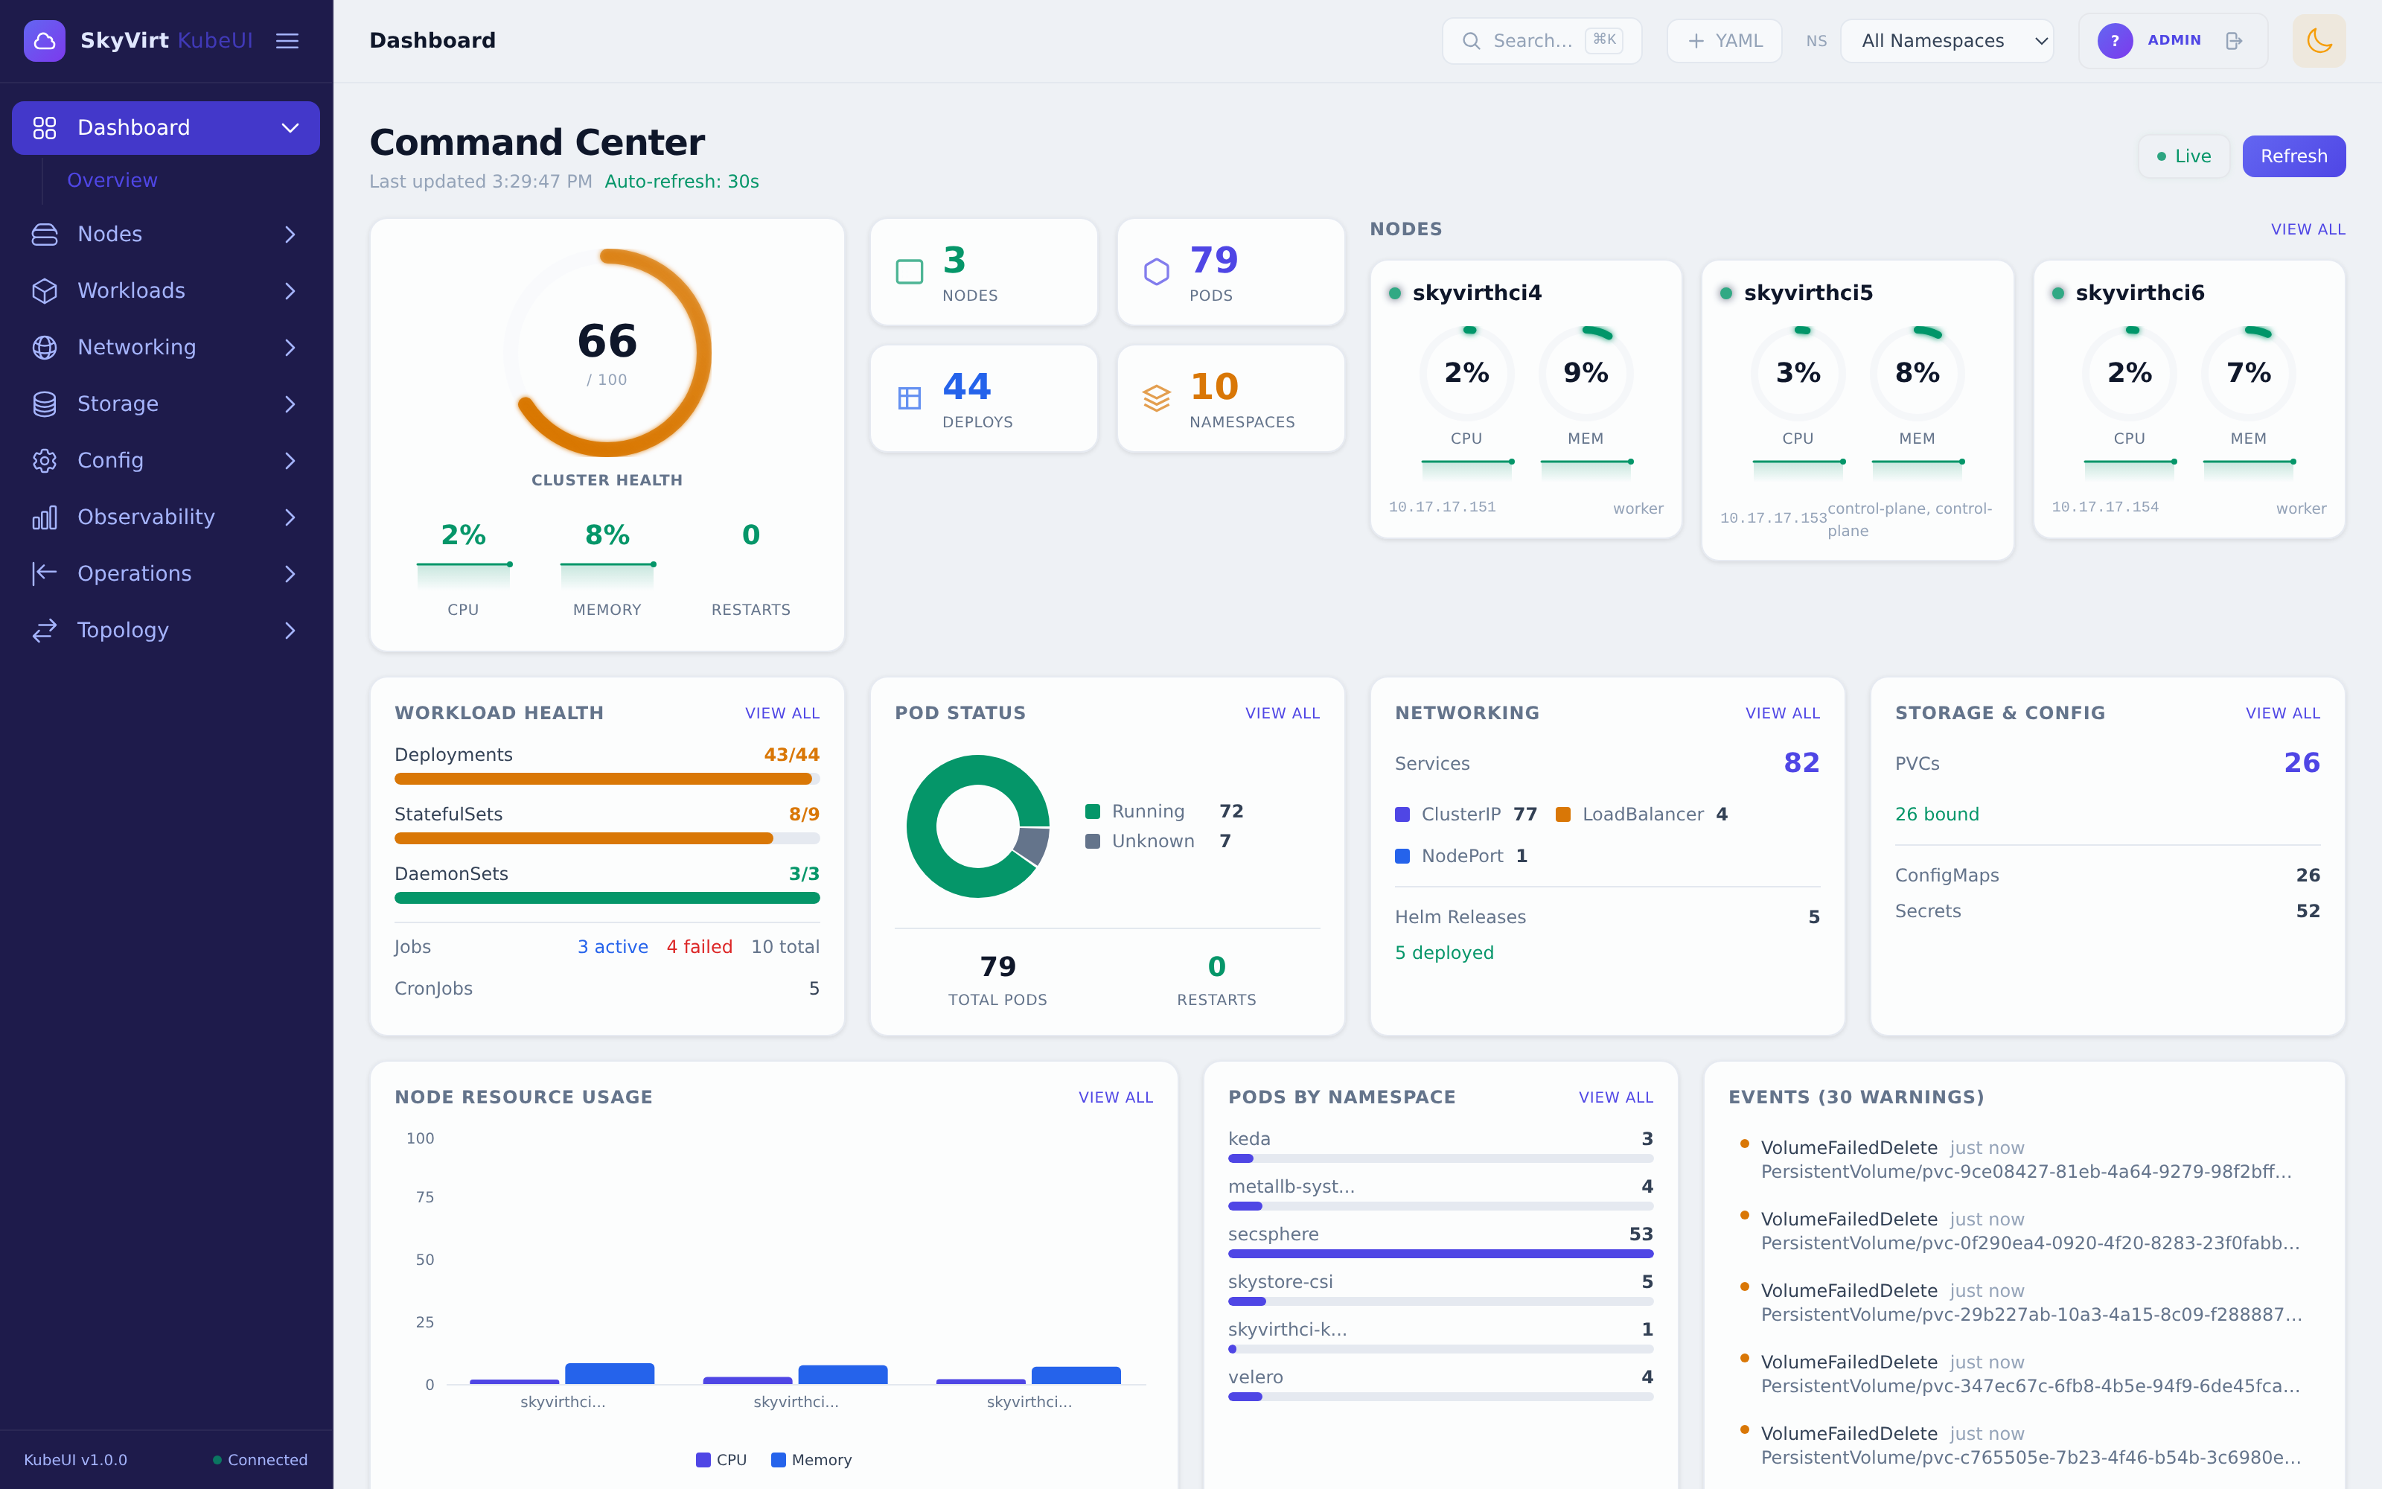Click the Topology swap arrows icon
The height and width of the screenshot is (1489, 2382).
click(45, 631)
